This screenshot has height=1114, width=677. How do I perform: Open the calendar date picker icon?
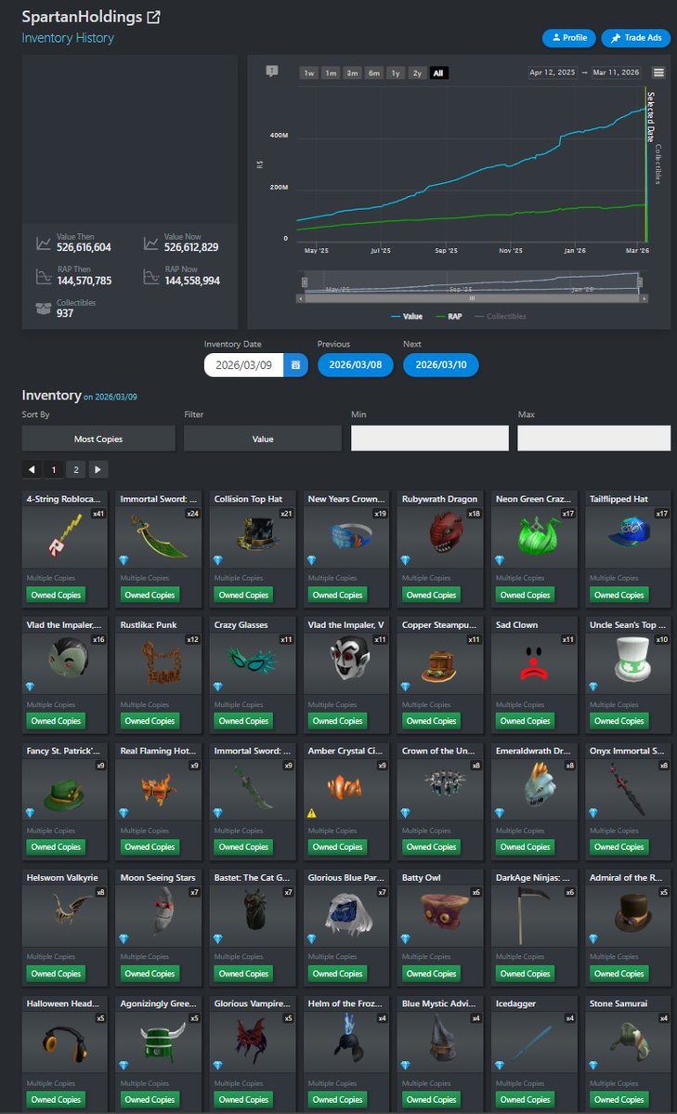click(x=295, y=365)
